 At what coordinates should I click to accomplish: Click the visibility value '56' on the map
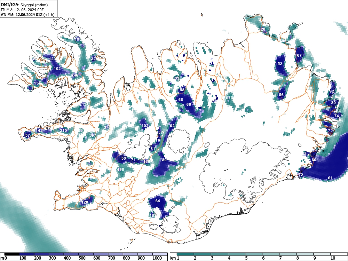pyautogui.click(x=281, y=95)
